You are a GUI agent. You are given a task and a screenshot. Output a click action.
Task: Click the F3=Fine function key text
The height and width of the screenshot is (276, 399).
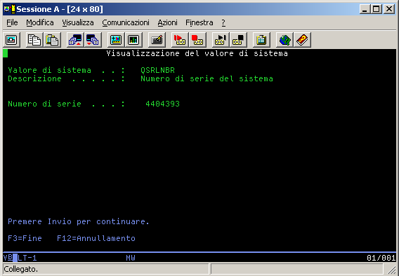click(x=25, y=238)
